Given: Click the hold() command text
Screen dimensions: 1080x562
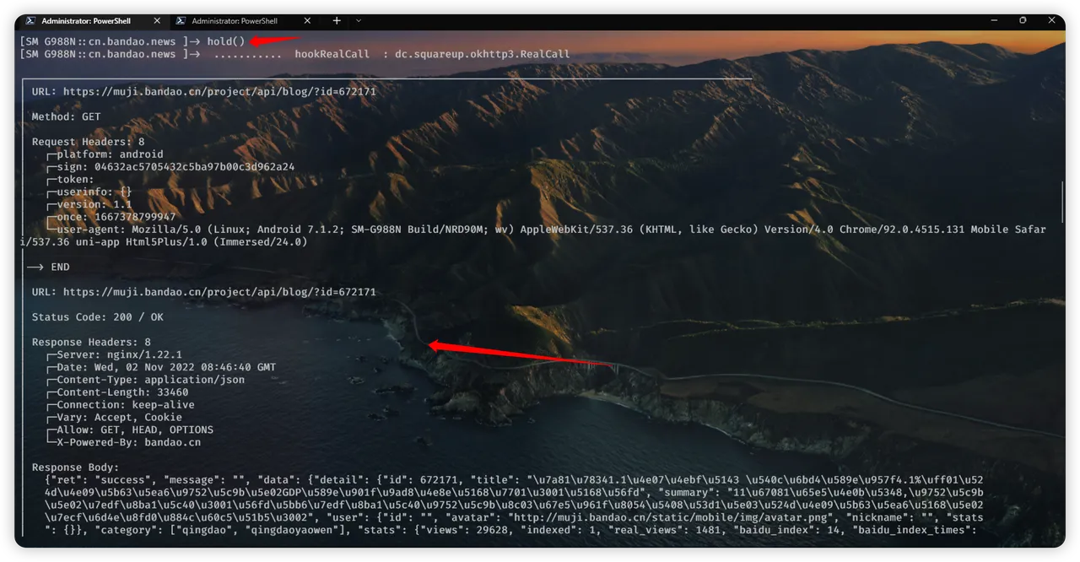Looking at the screenshot, I should pyautogui.click(x=225, y=41).
